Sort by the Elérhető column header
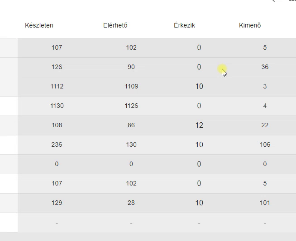 click(x=115, y=25)
